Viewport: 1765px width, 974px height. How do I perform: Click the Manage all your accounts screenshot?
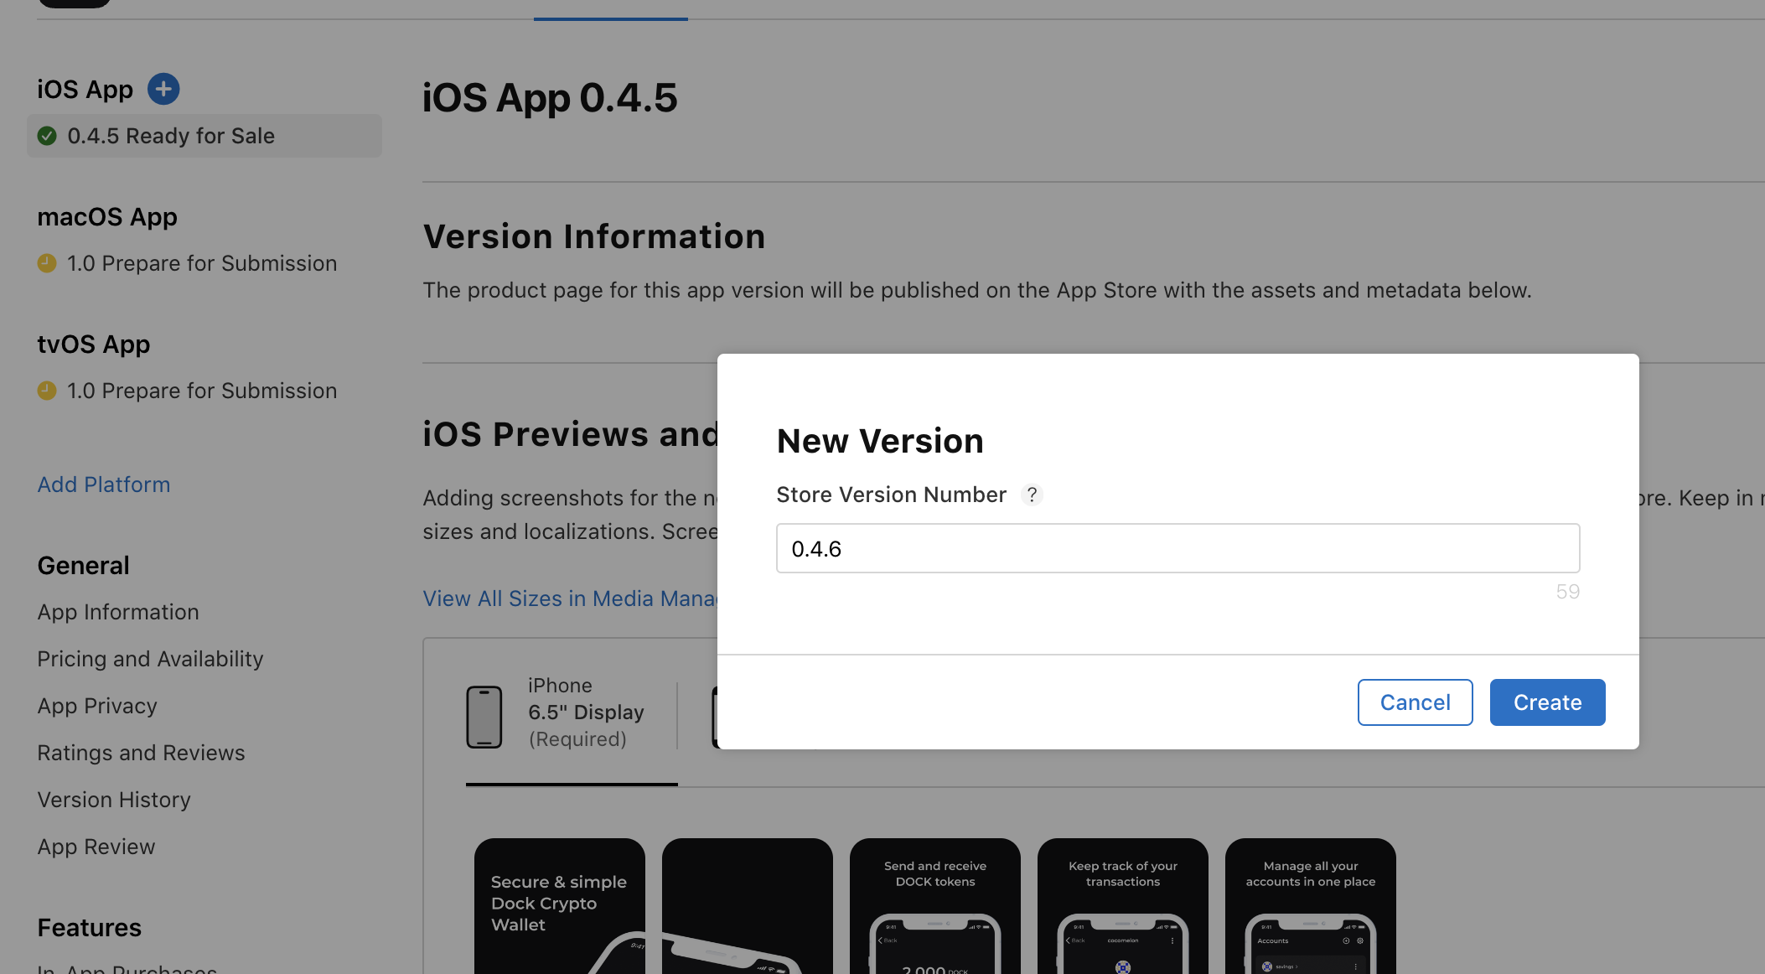(1311, 906)
